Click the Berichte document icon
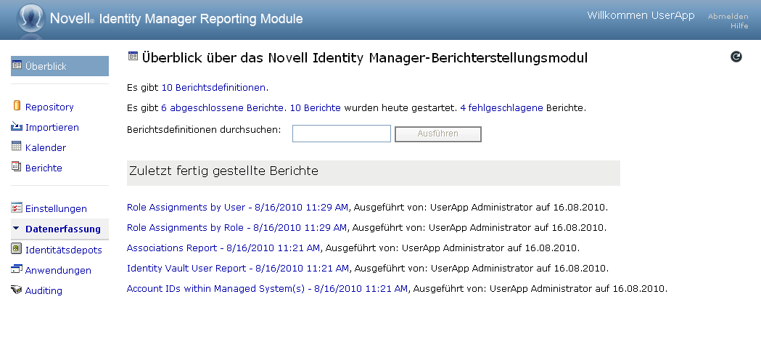Screen dimensions: 761x355 [17, 168]
